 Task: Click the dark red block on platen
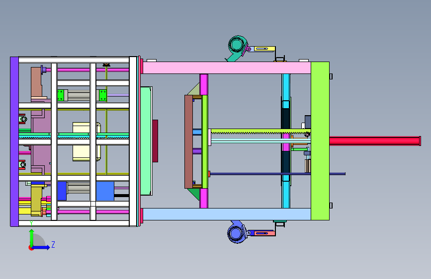click(x=155, y=141)
